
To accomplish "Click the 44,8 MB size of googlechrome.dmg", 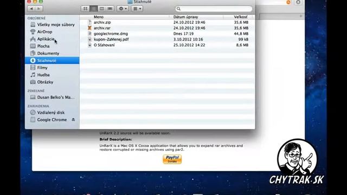I will (x=241, y=34).
